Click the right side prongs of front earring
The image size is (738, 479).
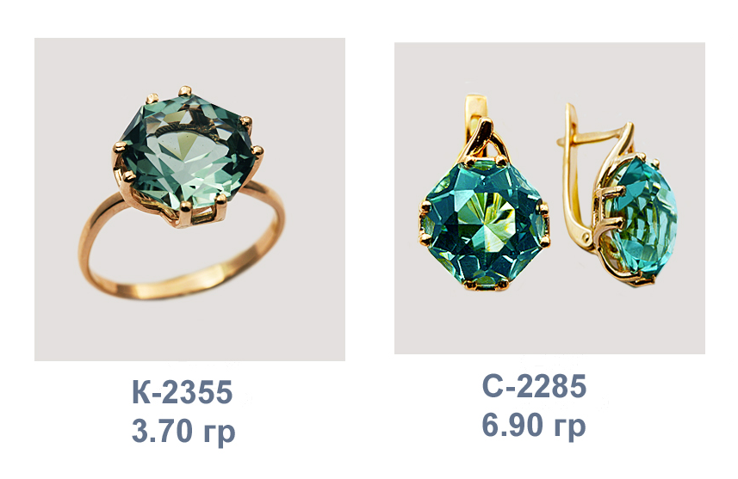(544, 224)
